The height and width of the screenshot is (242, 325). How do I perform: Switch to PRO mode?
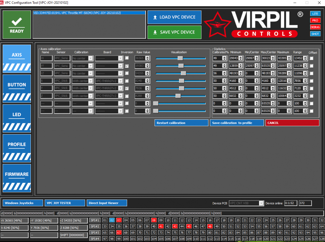tap(315, 20)
